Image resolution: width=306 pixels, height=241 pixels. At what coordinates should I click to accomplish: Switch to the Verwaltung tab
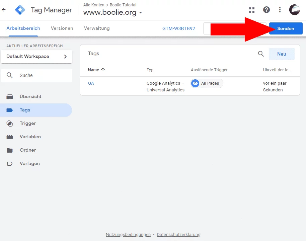click(97, 28)
